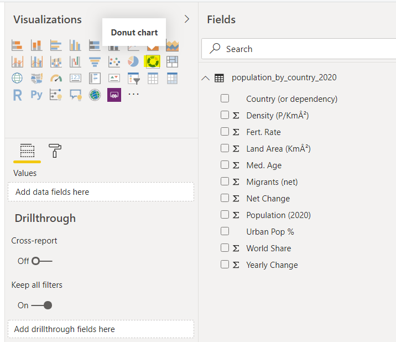Screen dimensions: 396x342
Task: Collapse the population_by_country_2020 table
Action: (x=206, y=78)
